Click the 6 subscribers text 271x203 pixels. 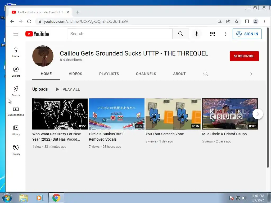click(x=71, y=60)
